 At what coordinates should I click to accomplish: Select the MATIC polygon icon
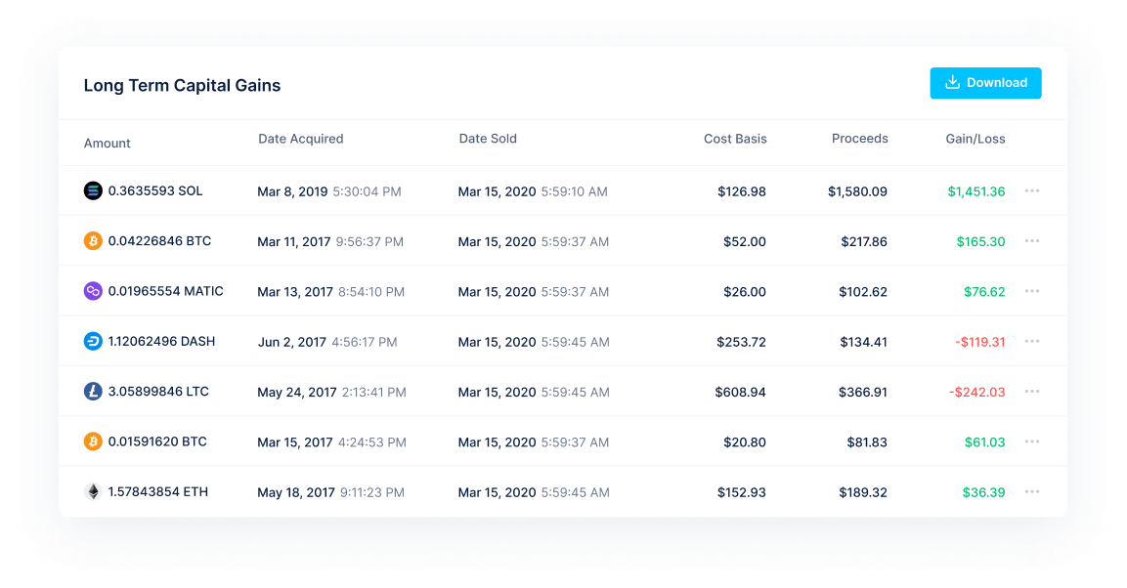pyautogui.click(x=93, y=291)
